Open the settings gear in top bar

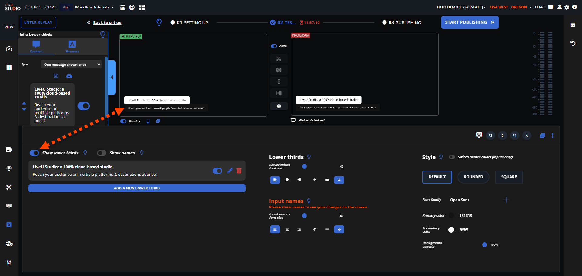tap(567, 7)
